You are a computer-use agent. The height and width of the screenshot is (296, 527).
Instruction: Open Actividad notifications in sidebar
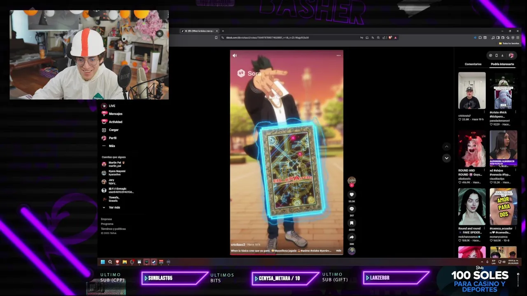pyautogui.click(x=112, y=122)
